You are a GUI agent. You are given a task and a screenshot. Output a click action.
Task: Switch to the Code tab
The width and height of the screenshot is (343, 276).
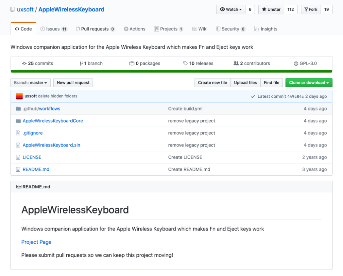point(23,29)
